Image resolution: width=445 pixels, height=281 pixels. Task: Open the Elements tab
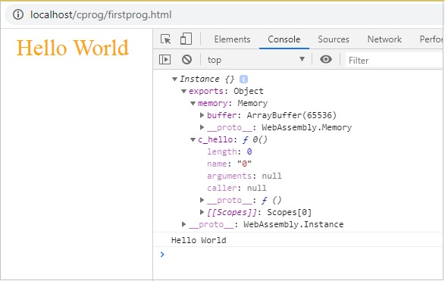click(232, 39)
